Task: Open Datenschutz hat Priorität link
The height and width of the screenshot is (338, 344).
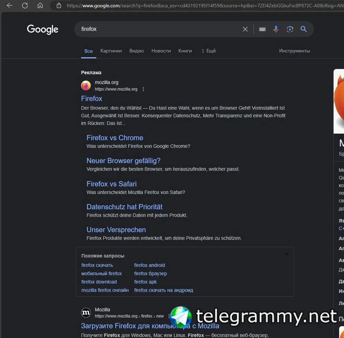Action: [124, 207]
